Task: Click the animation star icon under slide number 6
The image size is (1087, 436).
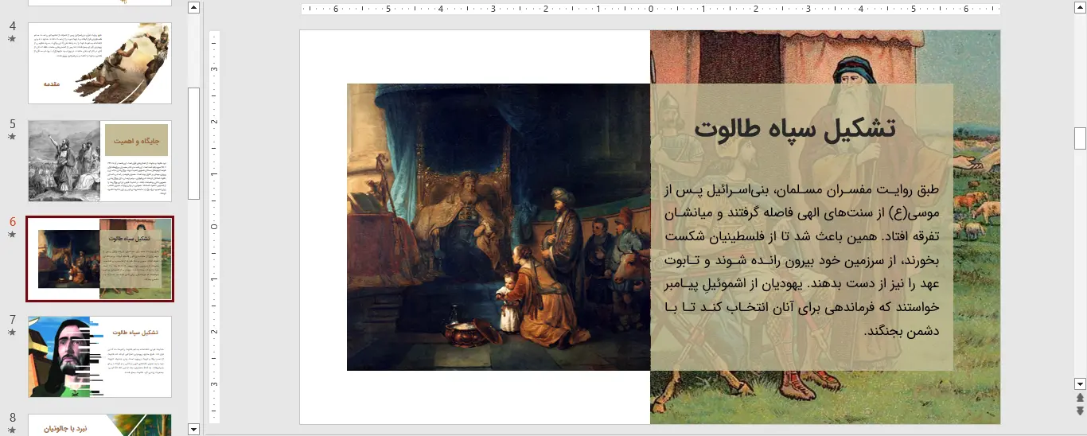Action: pos(12,235)
